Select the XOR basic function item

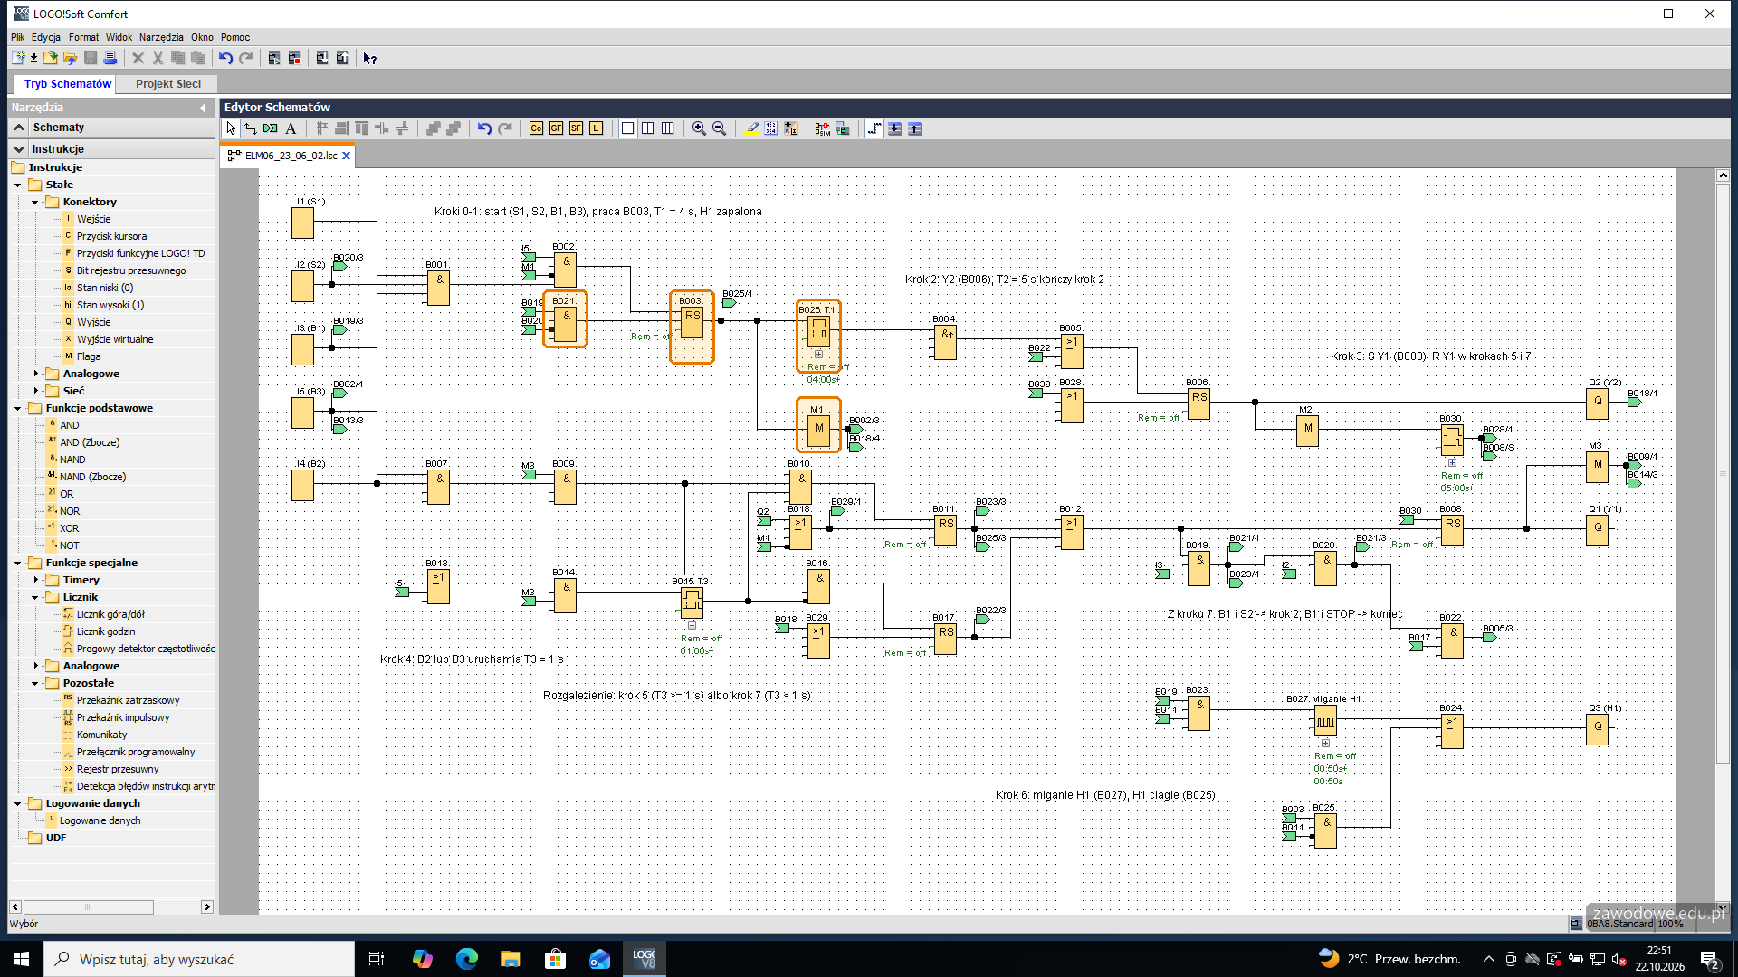coord(69,528)
